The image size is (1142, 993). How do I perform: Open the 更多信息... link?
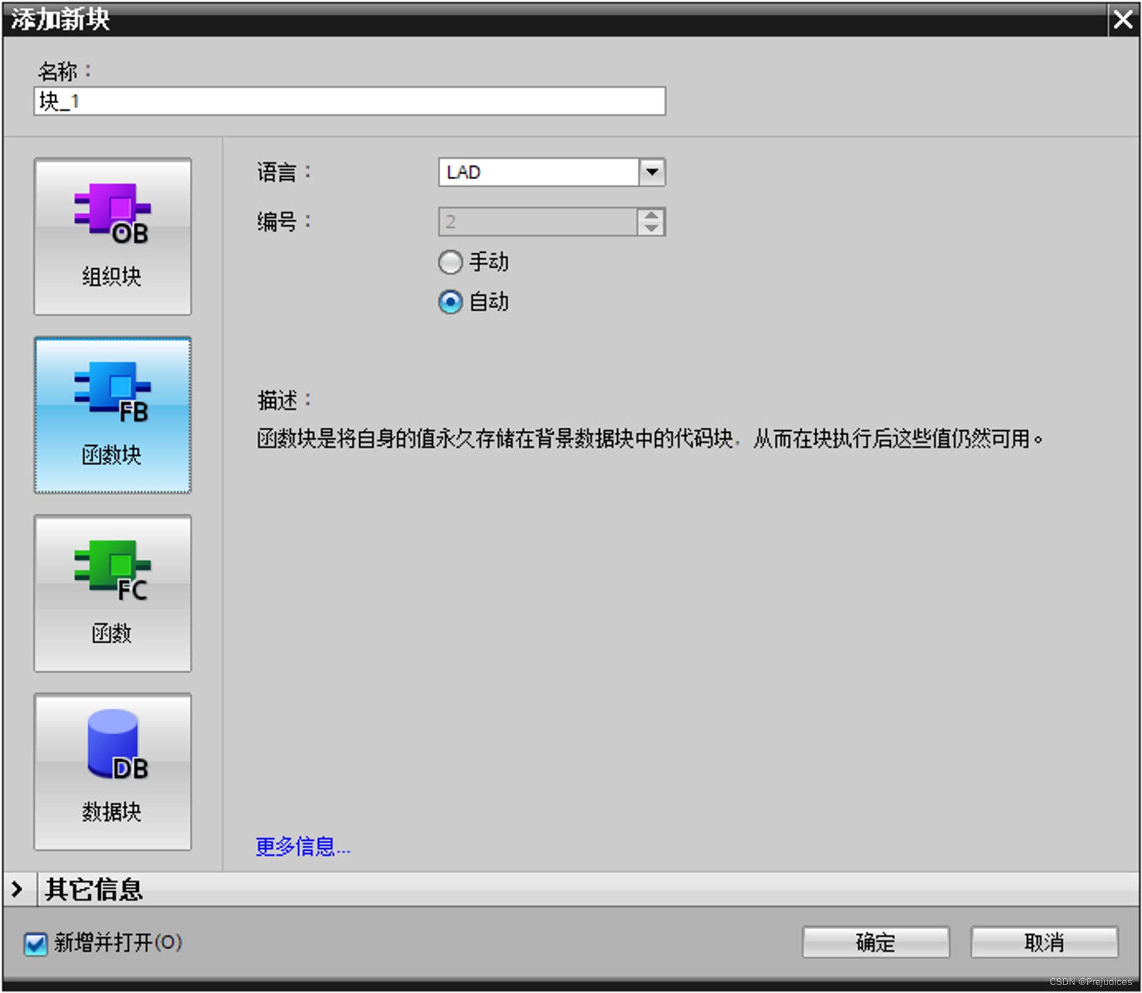tap(303, 847)
